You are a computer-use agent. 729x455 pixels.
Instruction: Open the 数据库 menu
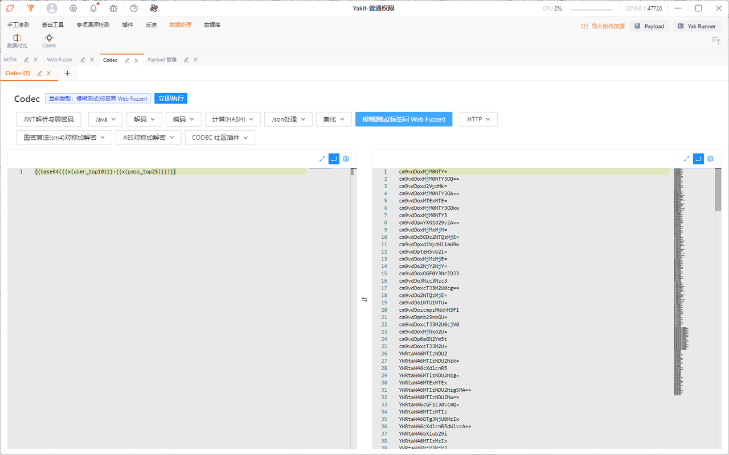[212, 25]
